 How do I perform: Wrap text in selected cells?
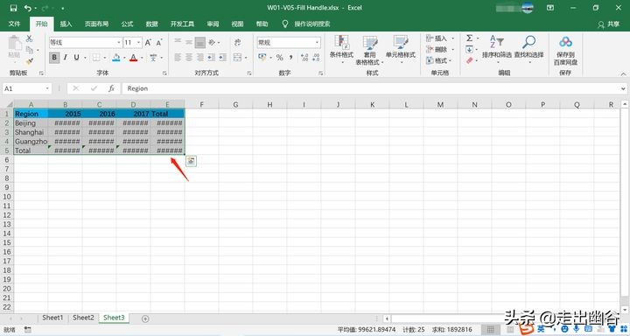[x=237, y=42]
